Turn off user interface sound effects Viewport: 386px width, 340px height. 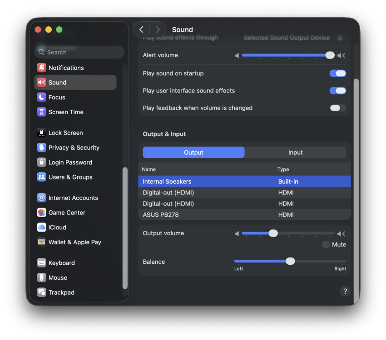pyautogui.click(x=338, y=91)
